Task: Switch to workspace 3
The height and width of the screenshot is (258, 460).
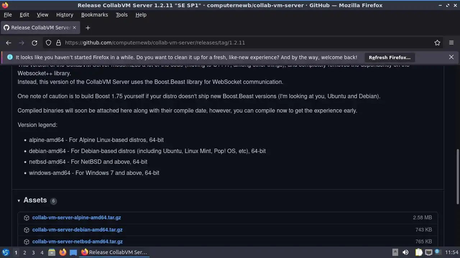Action: 33,252
